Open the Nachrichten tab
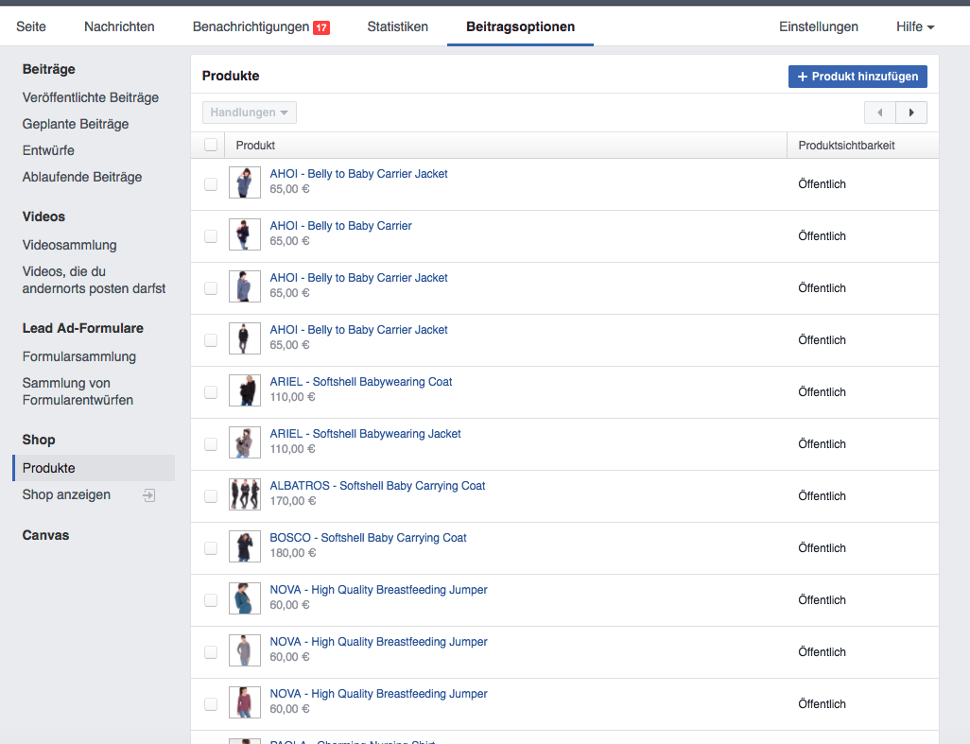The height and width of the screenshot is (744, 970). click(119, 26)
